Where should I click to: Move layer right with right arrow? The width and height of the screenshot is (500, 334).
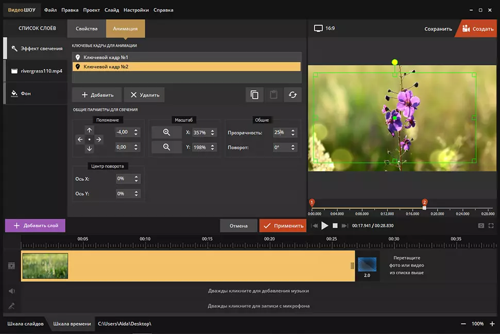[x=99, y=139]
